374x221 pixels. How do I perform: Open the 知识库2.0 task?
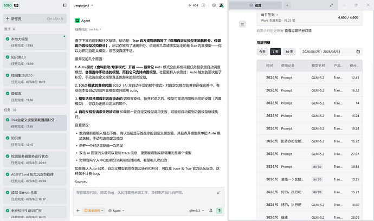pyautogui.click(x=35, y=60)
